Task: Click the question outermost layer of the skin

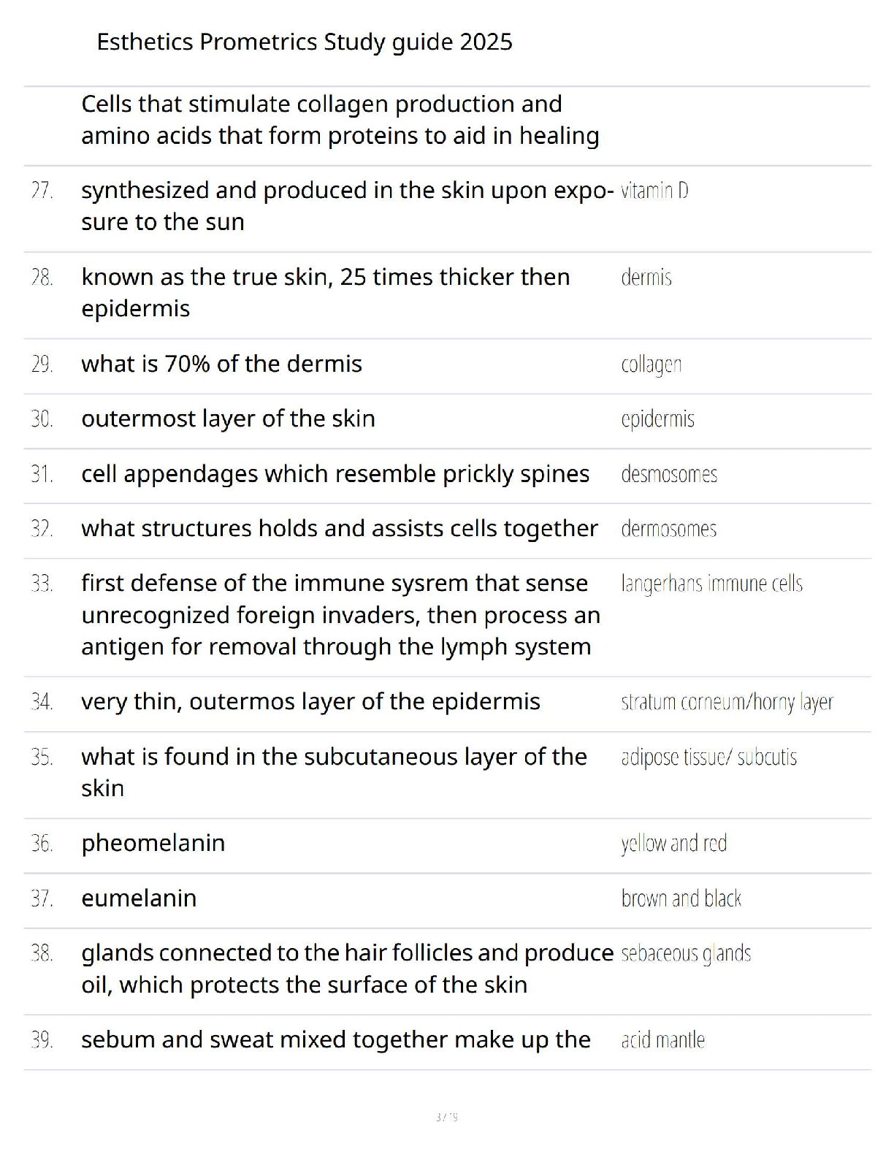Action: [x=229, y=419]
